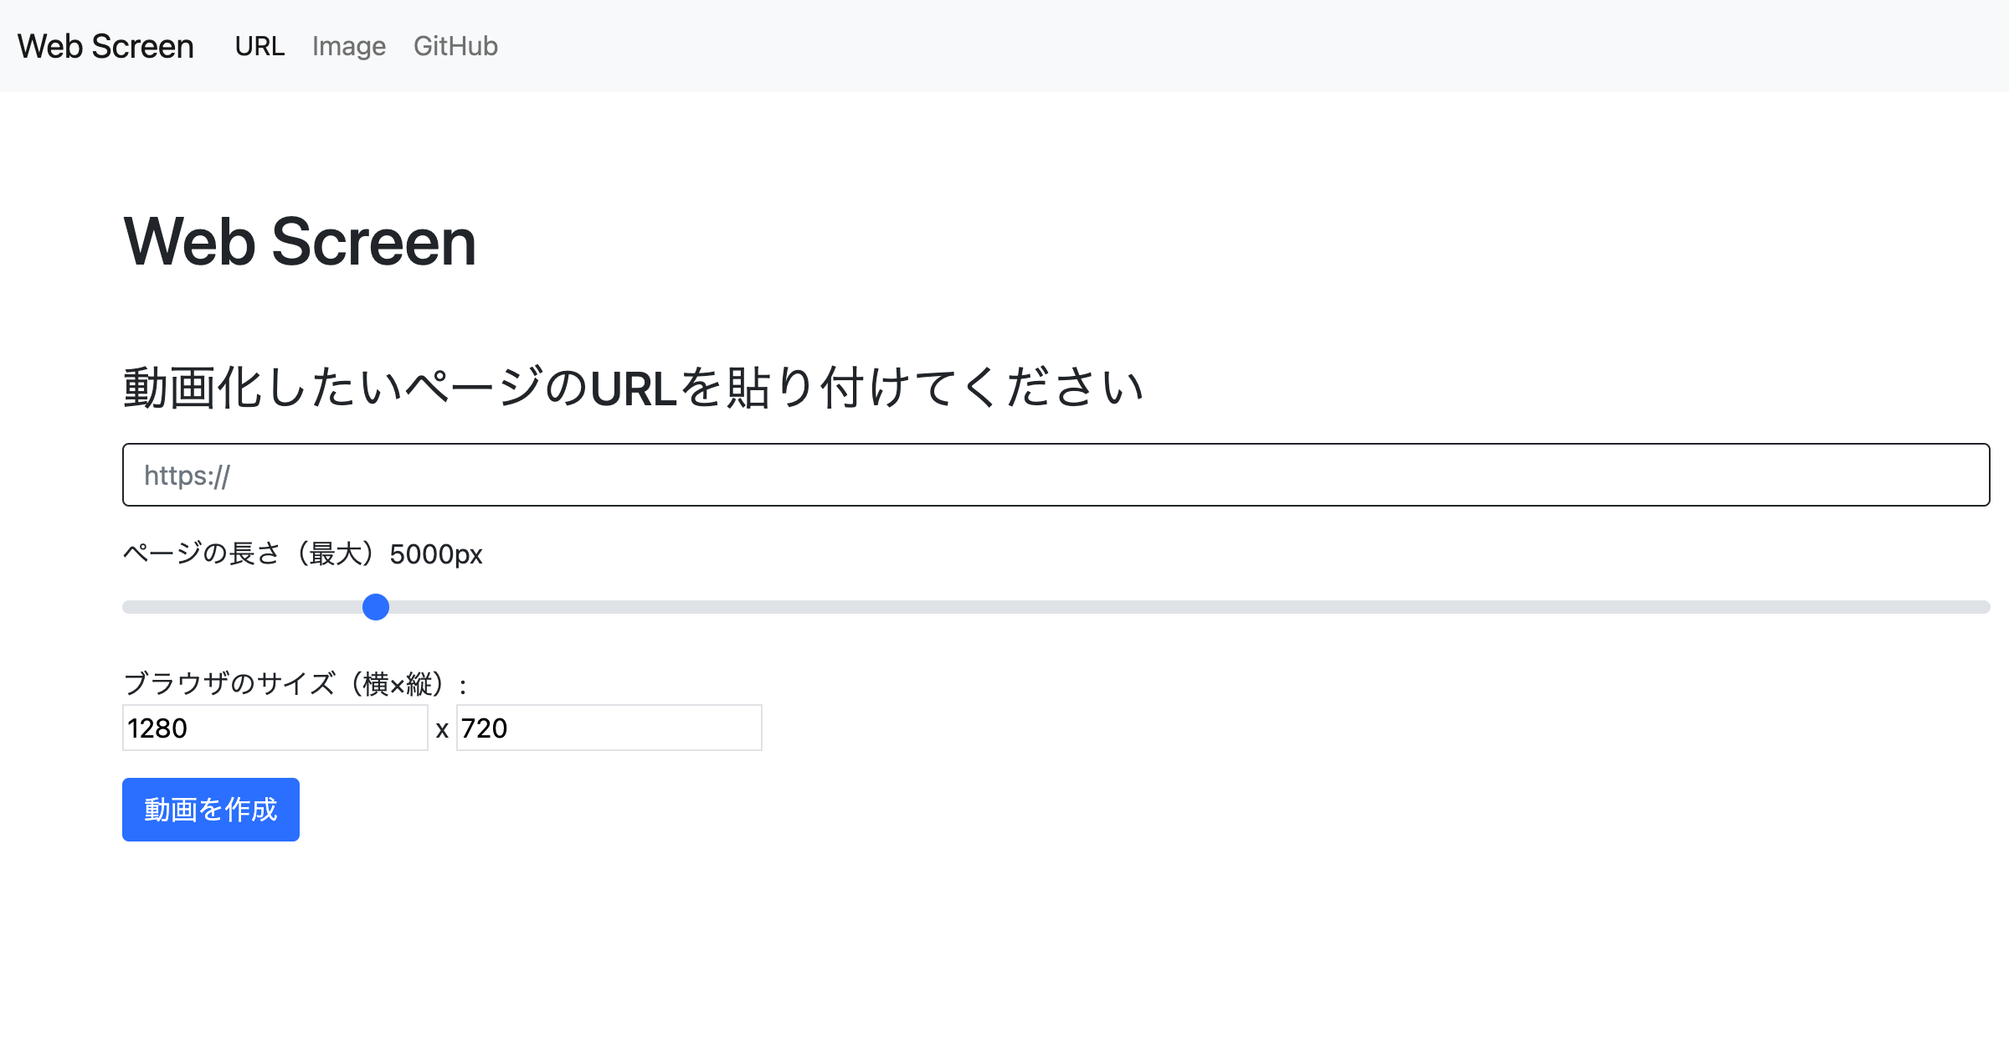Switch to the Image tab in the navbar
The height and width of the screenshot is (1055, 2009).
coord(348,46)
